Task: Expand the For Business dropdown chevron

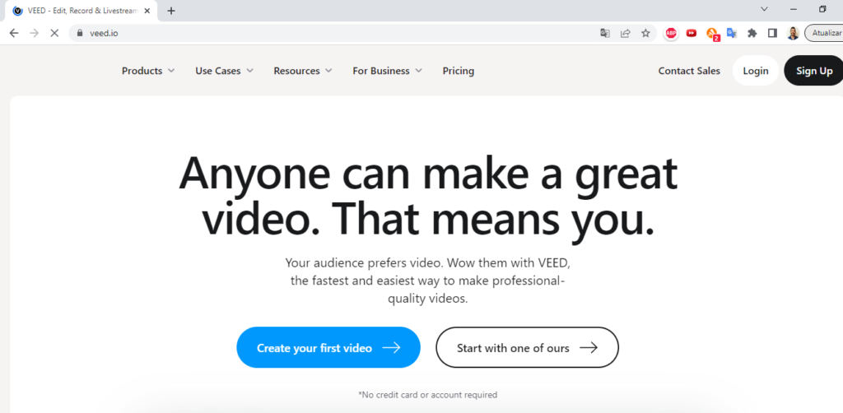Action: click(418, 71)
